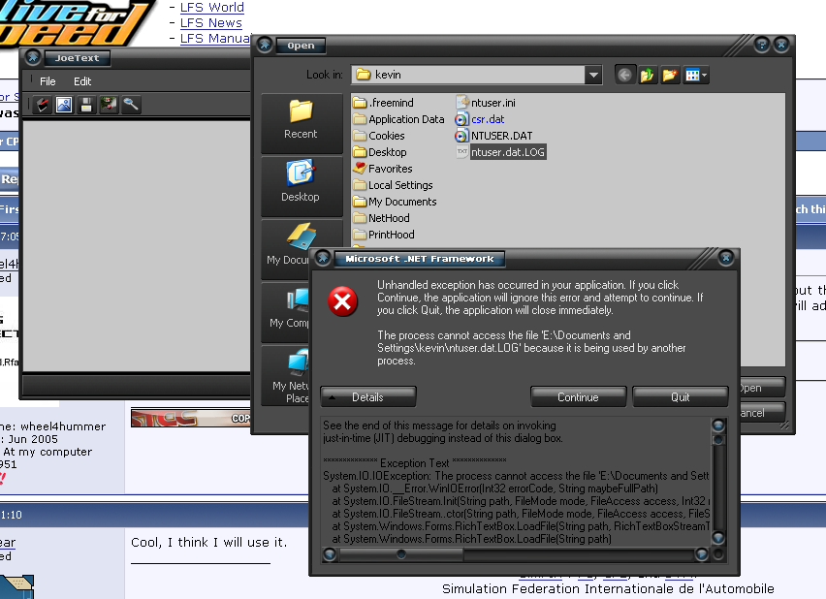The image size is (826, 599).
Task: Expand the Look in dropdown showing kevin
Action: [593, 75]
